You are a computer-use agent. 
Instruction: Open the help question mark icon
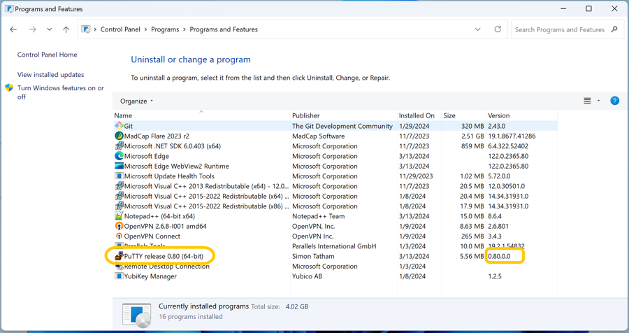tap(614, 101)
